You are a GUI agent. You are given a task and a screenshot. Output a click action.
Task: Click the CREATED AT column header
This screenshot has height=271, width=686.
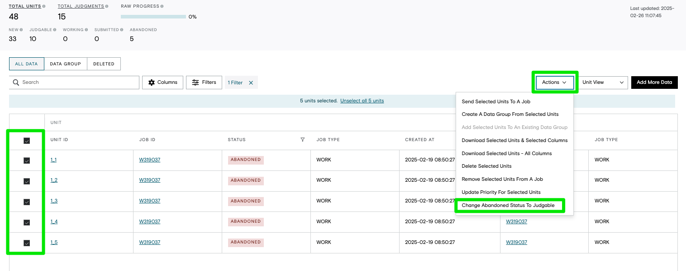(419, 140)
